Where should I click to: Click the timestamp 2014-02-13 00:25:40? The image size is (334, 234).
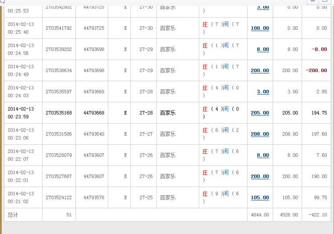pos(21,28)
